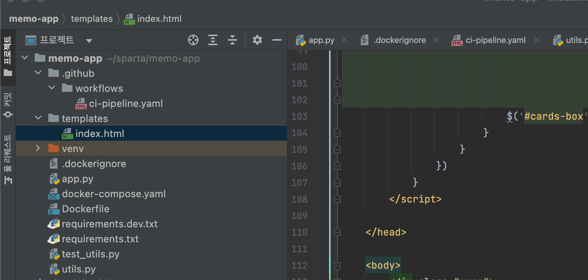588x280 pixels.
Task: Click line number 103 in gutter
Action: pos(300,116)
